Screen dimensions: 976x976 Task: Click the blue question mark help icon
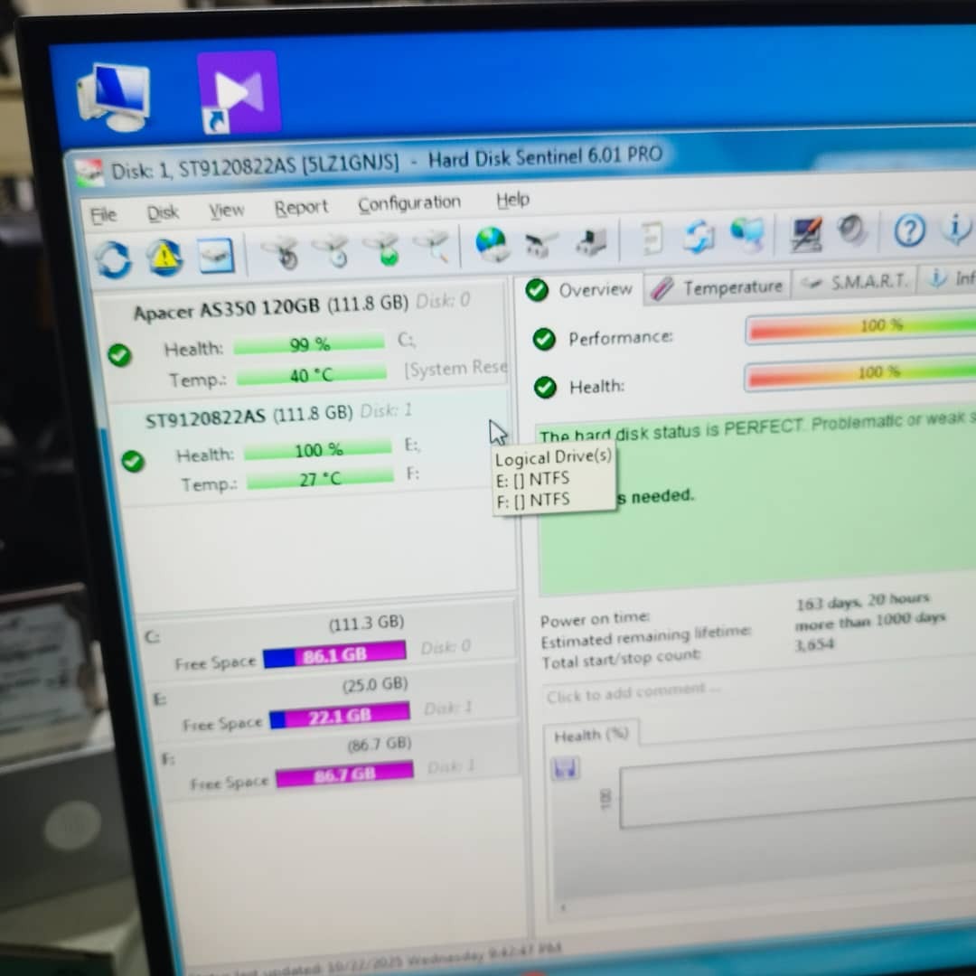click(909, 231)
